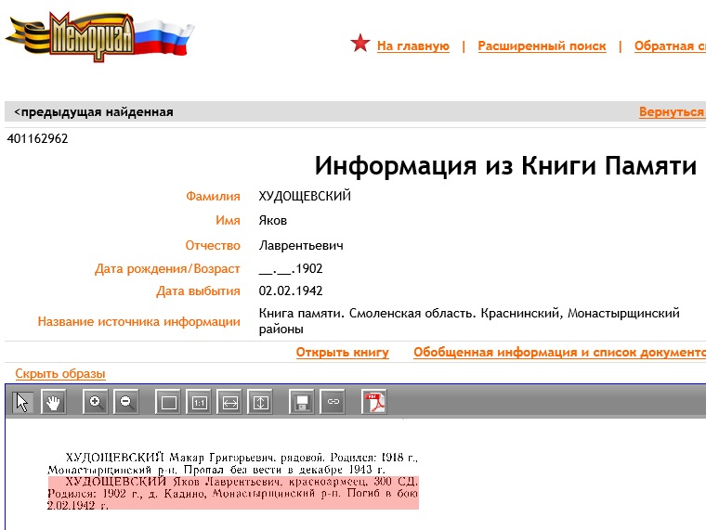The width and height of the screenshot is (706, 530).
Task: Open Открыть книгу link
Action: pos(342,353)
